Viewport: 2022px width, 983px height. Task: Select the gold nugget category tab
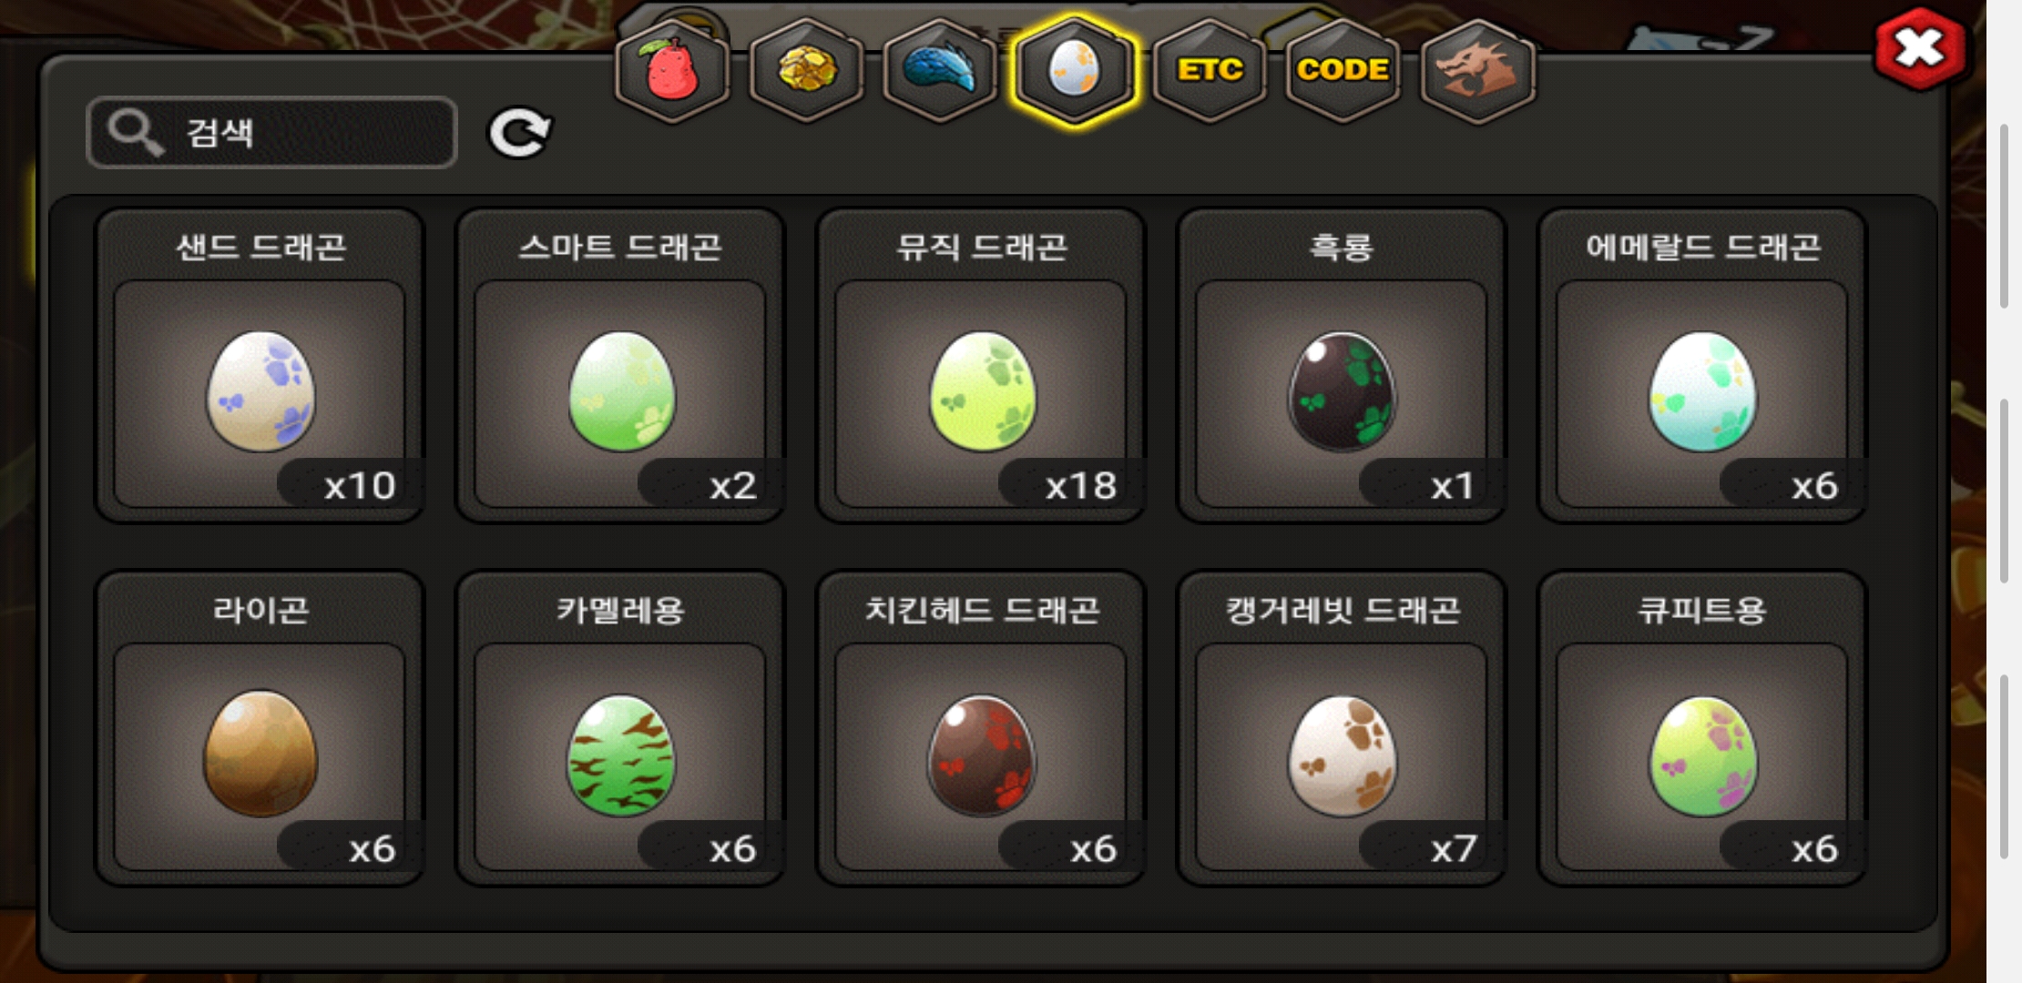coord(806,71)
